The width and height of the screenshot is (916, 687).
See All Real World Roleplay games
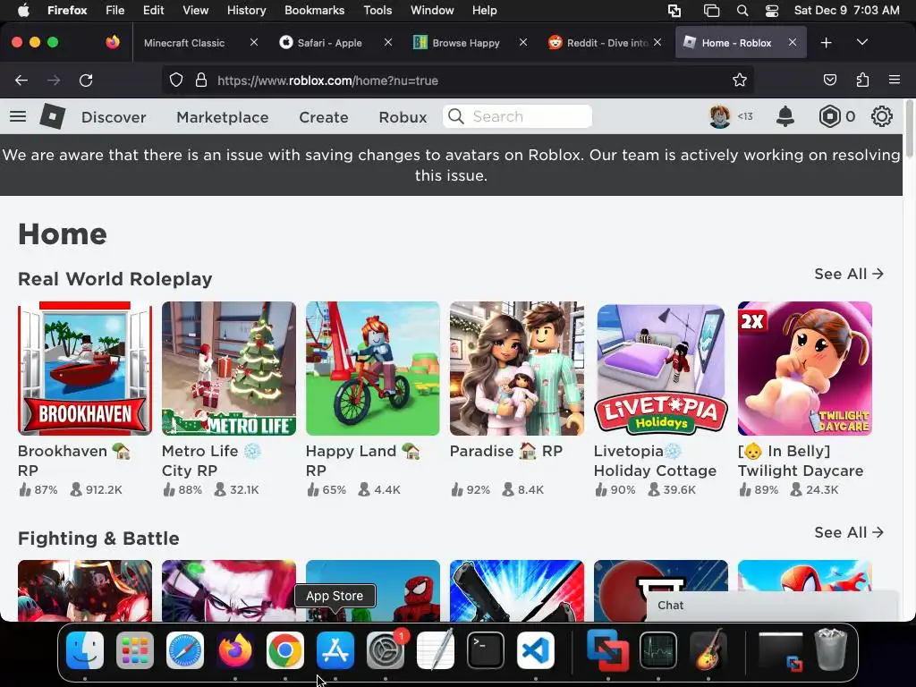tap(849, 274)
